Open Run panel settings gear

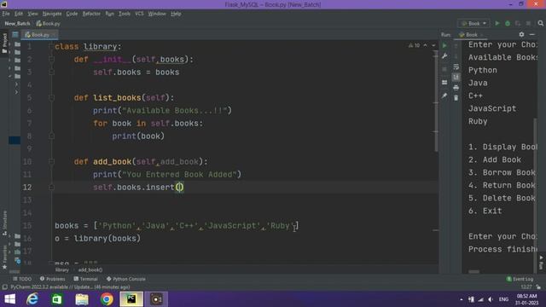[521, 34]
